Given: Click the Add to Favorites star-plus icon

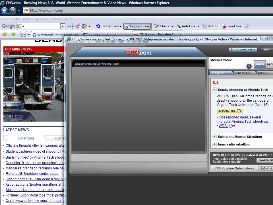Looking at the screenshot, I should (13, 34).
